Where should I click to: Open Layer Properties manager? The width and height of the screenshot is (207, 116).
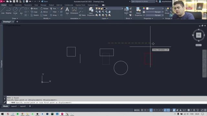(91, 12)
